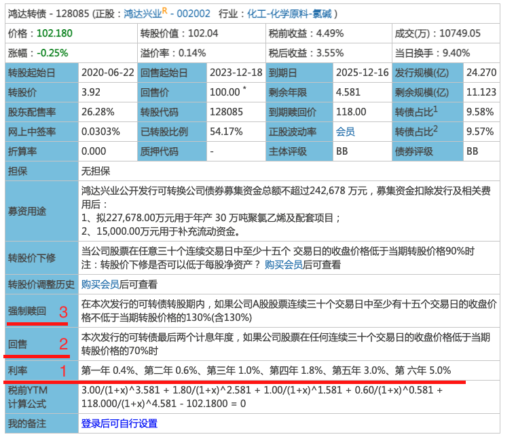Click the 我的备注 header cell

(x=42, y=423)
